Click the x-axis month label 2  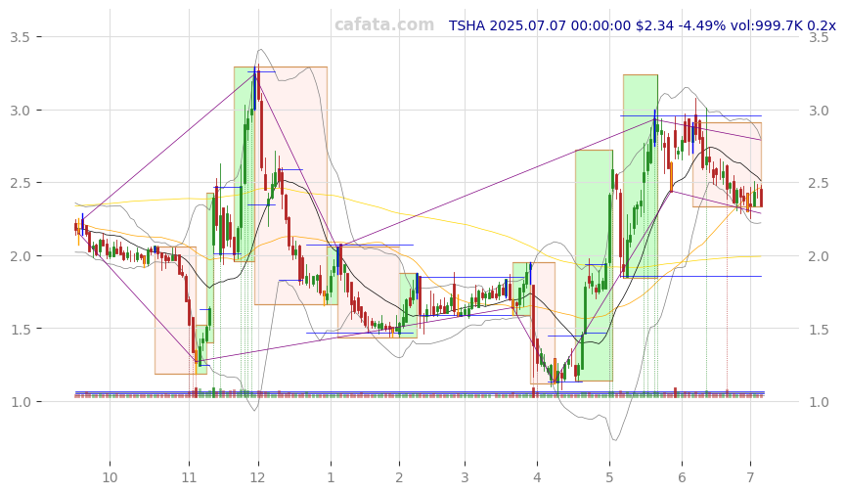point(399,477)
